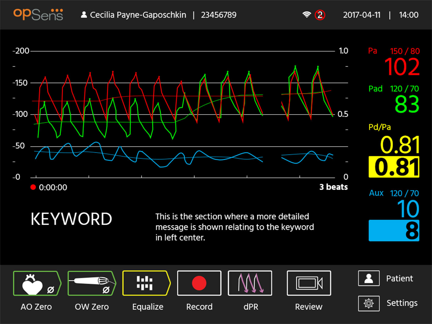Click the yellow highlighted 0.81 box

point(394,167)
